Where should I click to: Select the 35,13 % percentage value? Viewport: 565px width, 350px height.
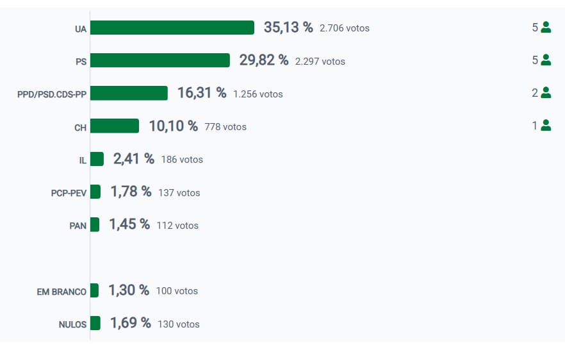click(x=288, y=28)
